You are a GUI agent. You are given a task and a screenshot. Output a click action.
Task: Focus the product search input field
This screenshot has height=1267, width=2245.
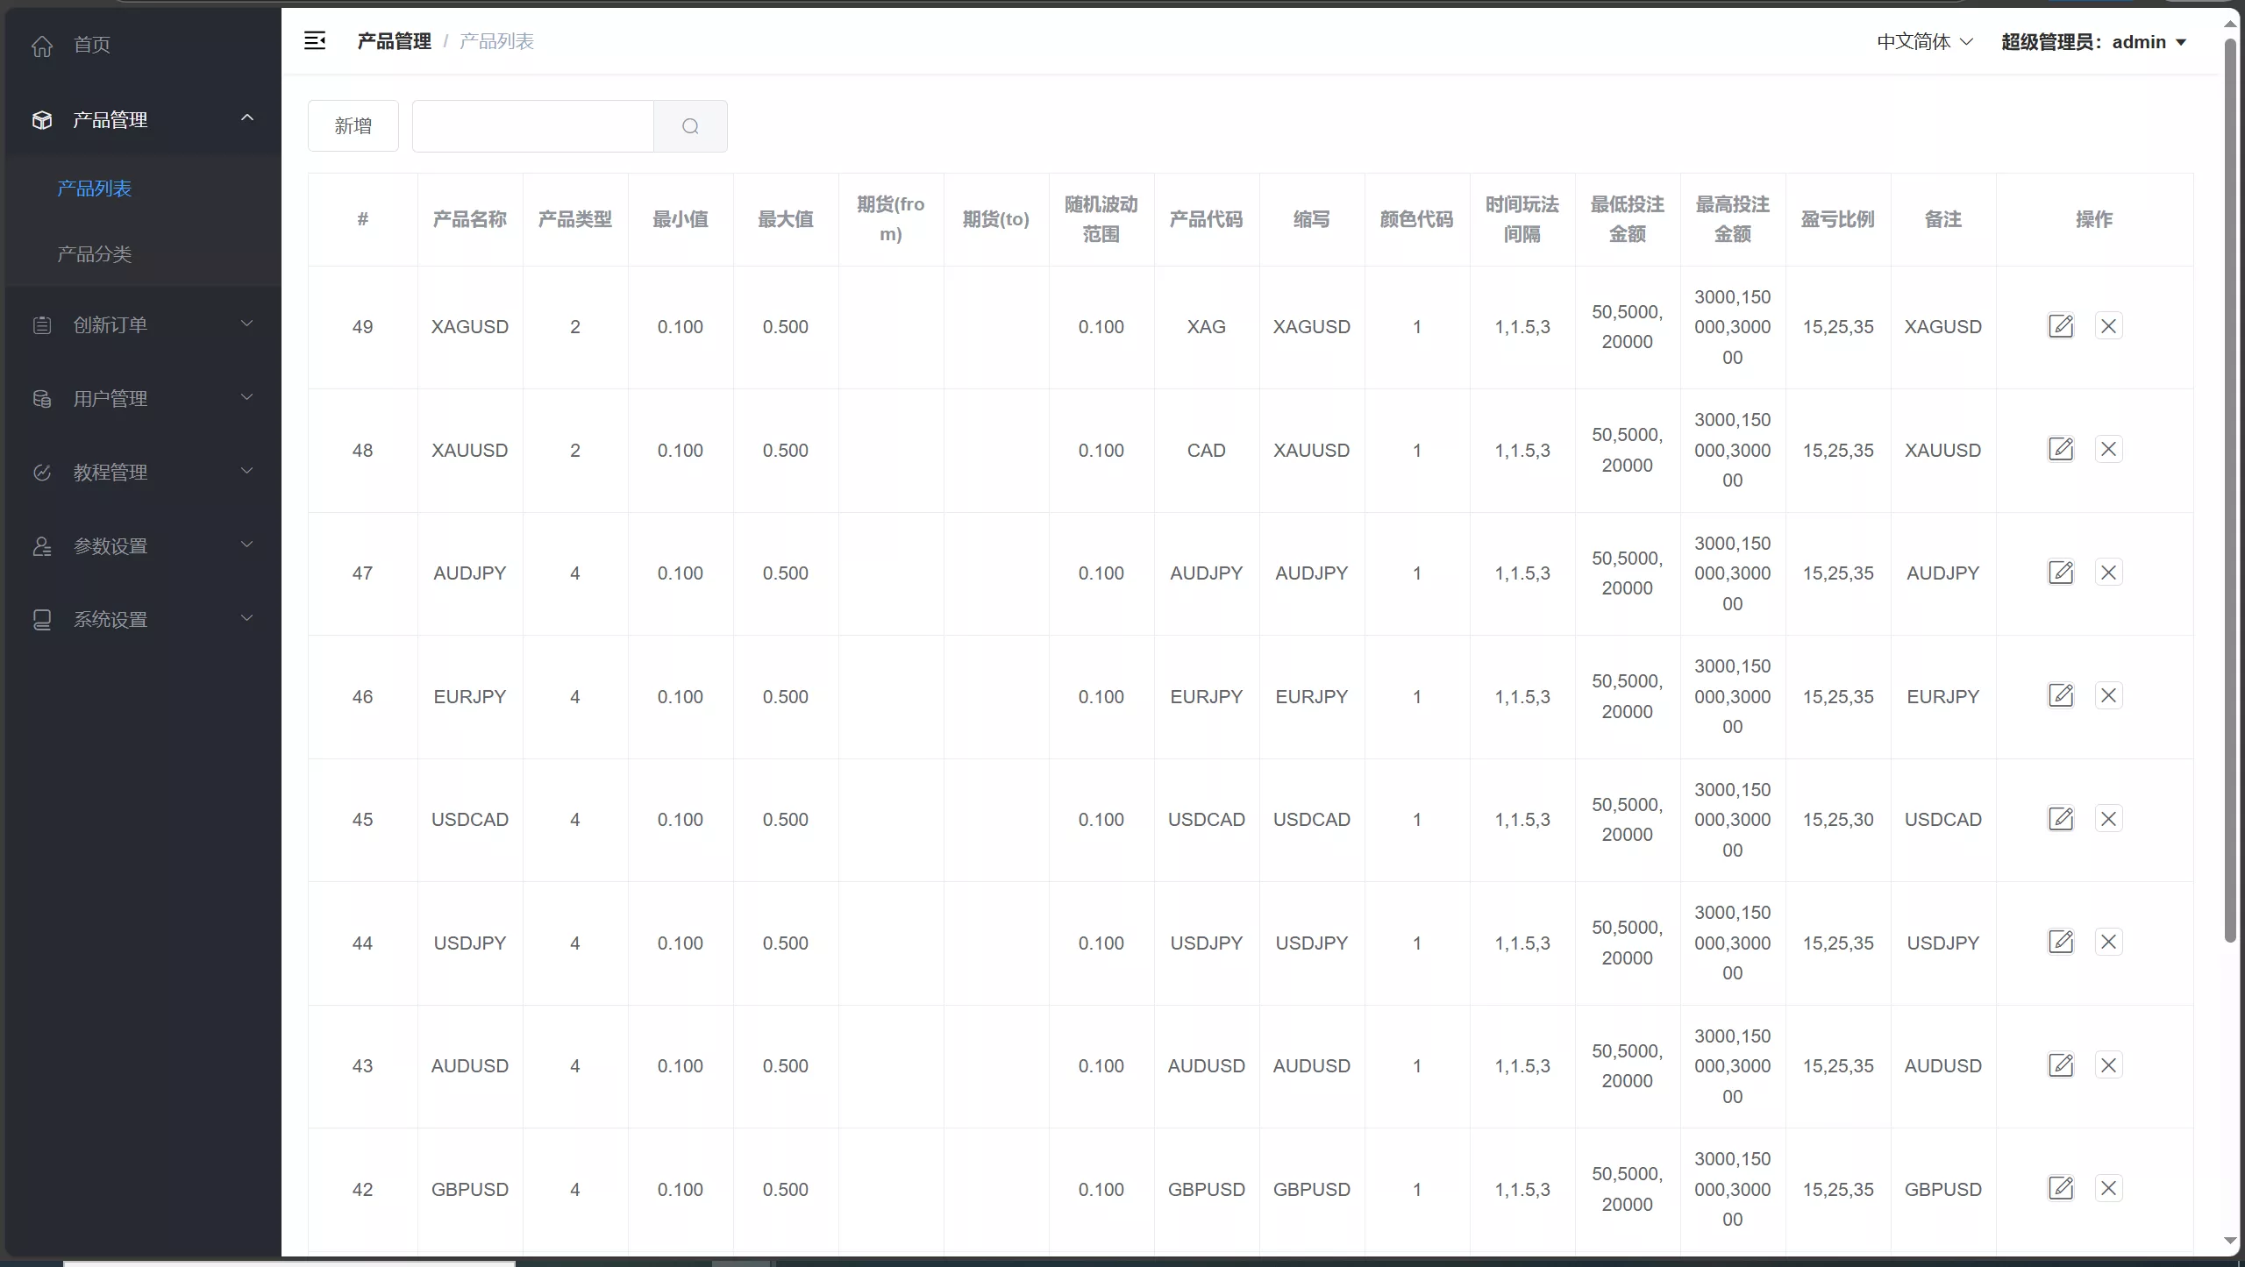pos(532,126)
